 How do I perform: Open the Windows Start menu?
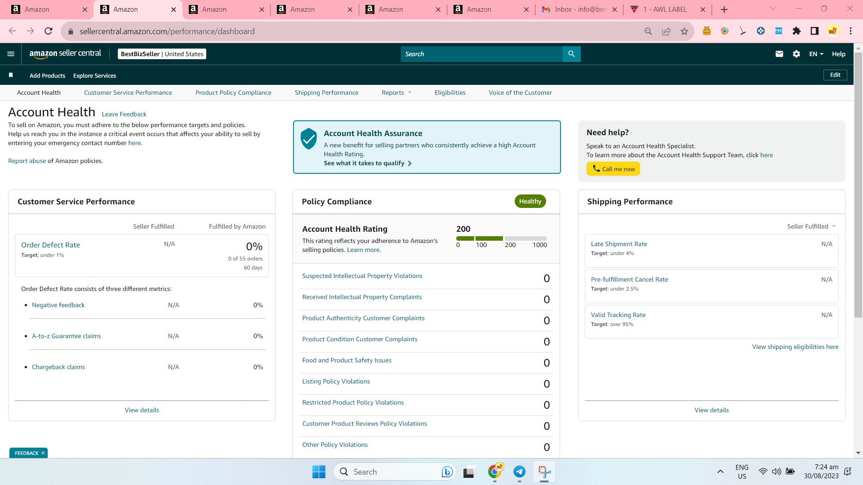pos(319,472)
